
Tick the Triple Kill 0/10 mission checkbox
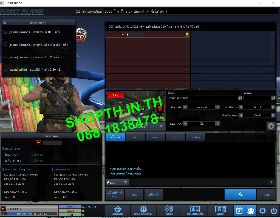(x=5, y=44)
